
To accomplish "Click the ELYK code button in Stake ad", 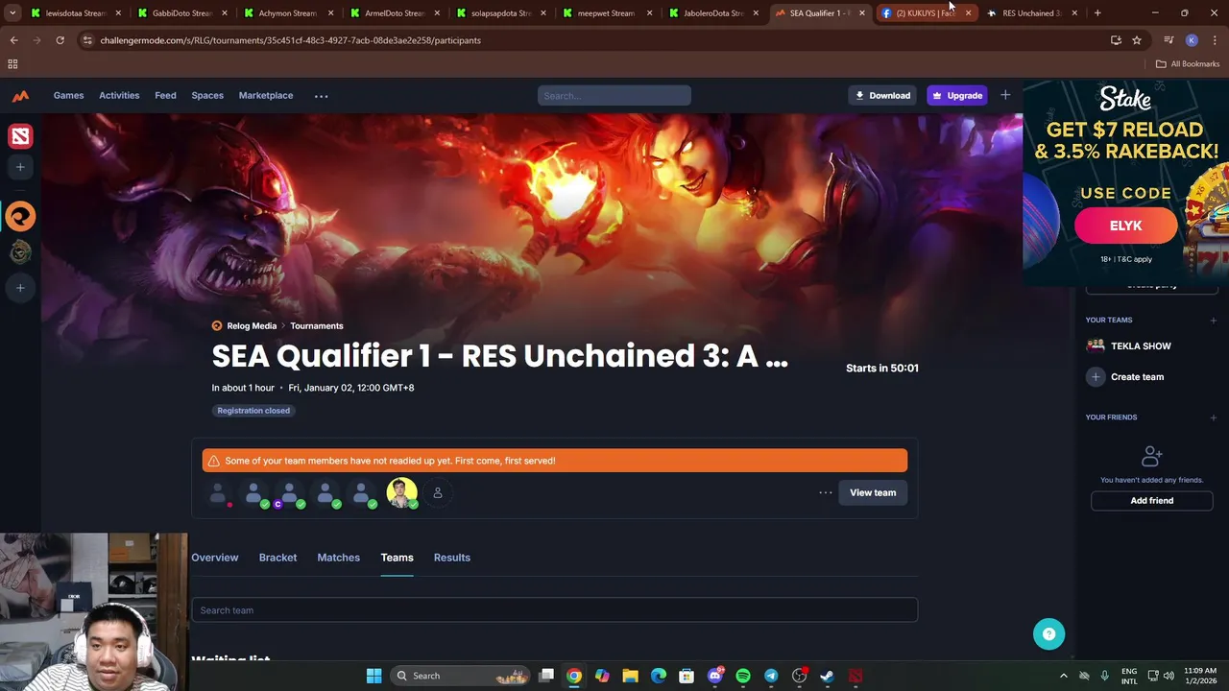I will [1125, 226].
